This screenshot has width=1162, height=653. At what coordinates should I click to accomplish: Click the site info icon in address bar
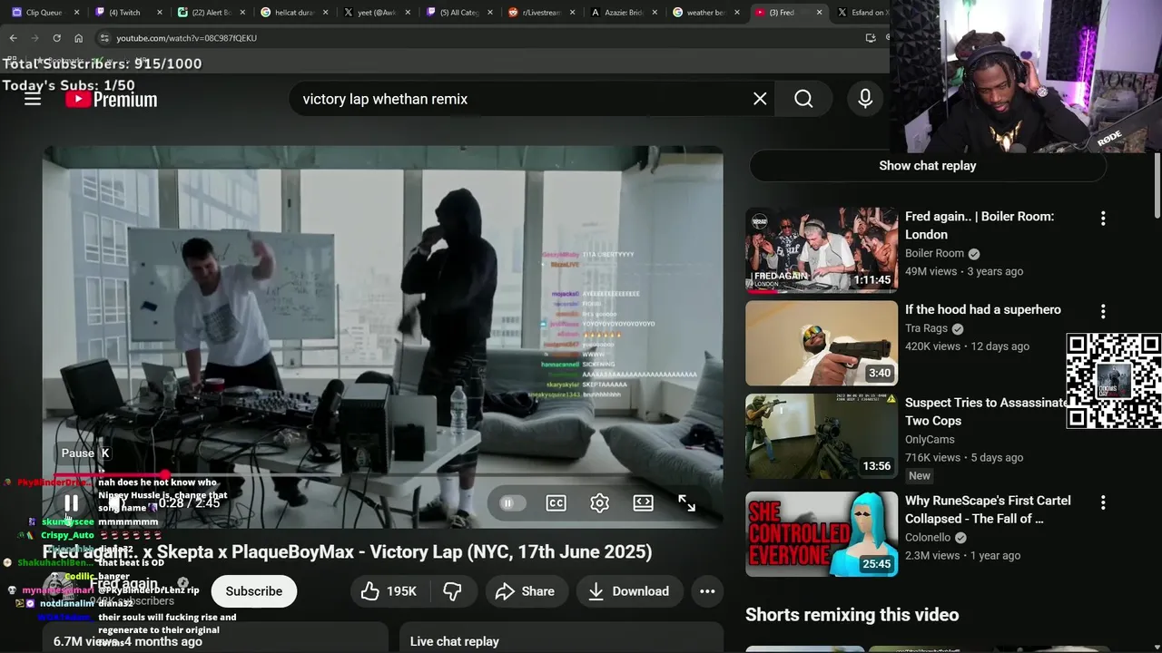tap(104, 38)
